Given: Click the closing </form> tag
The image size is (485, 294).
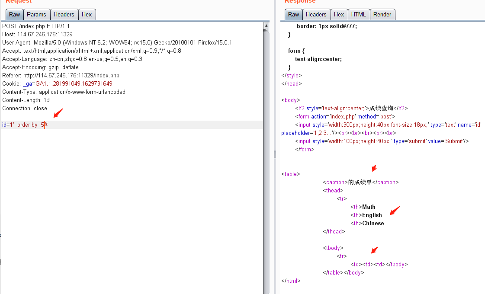Looking at the screenshot, I should pos(305,149).
